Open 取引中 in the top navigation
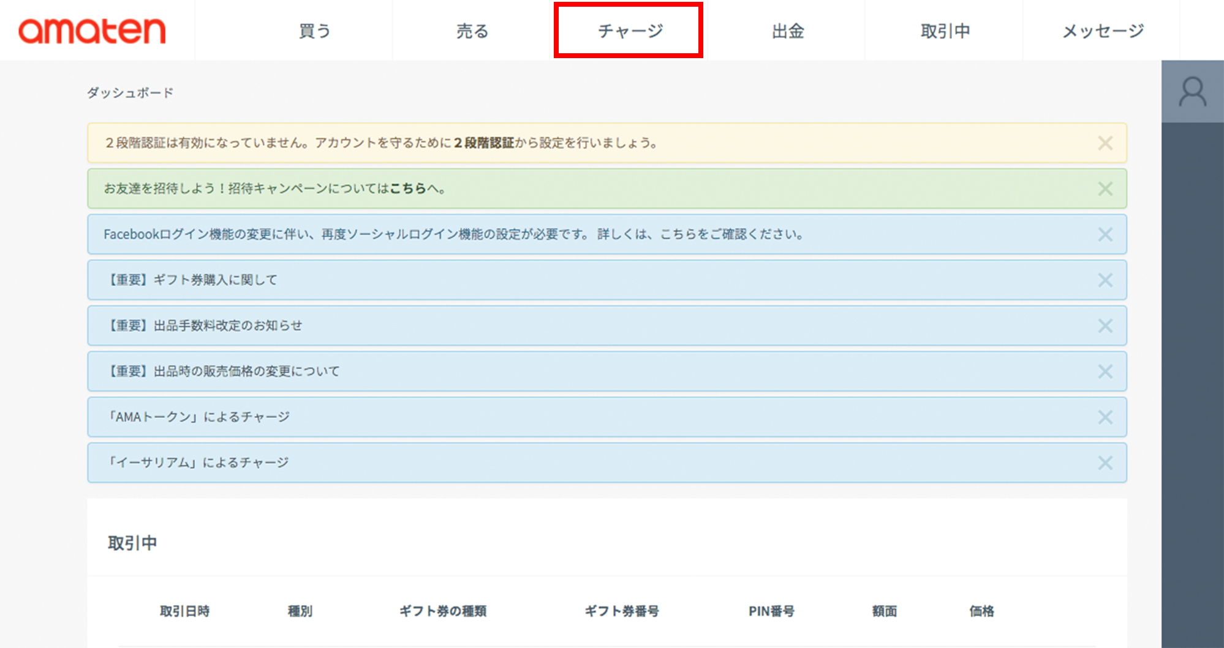Screen dimensions: 1224x648 (x=945, y=31)
